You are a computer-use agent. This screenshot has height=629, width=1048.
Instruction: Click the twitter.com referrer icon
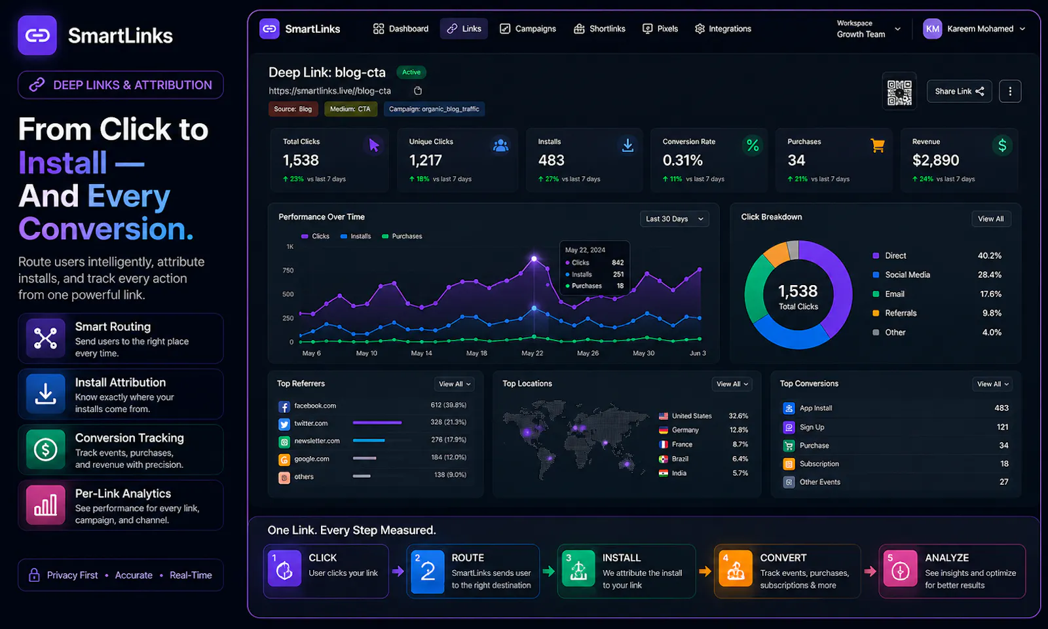point(284,425)
